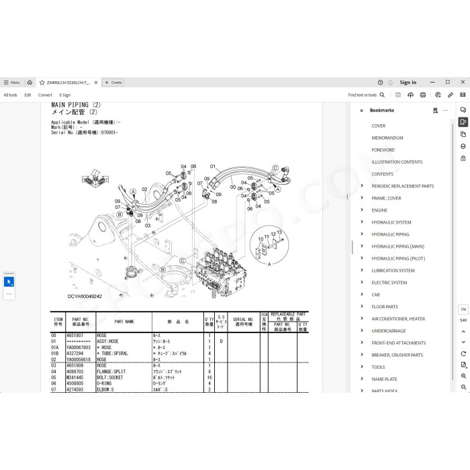This screenshot has width=470, height=470.
Task: Open the Help question mark icon
Action: coord(380,83)
